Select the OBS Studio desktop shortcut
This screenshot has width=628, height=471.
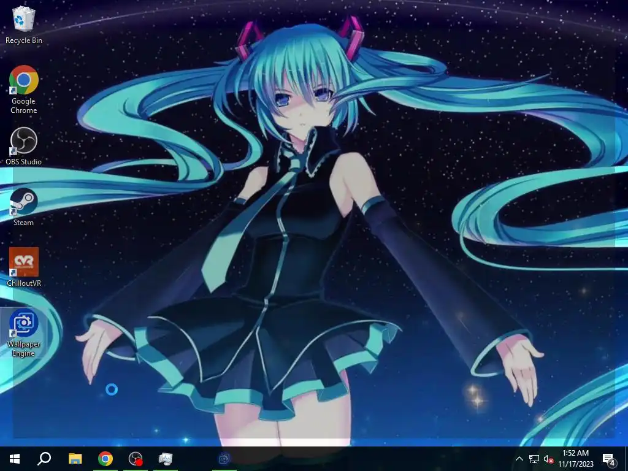pyautogui.click(x=24, y=147)
